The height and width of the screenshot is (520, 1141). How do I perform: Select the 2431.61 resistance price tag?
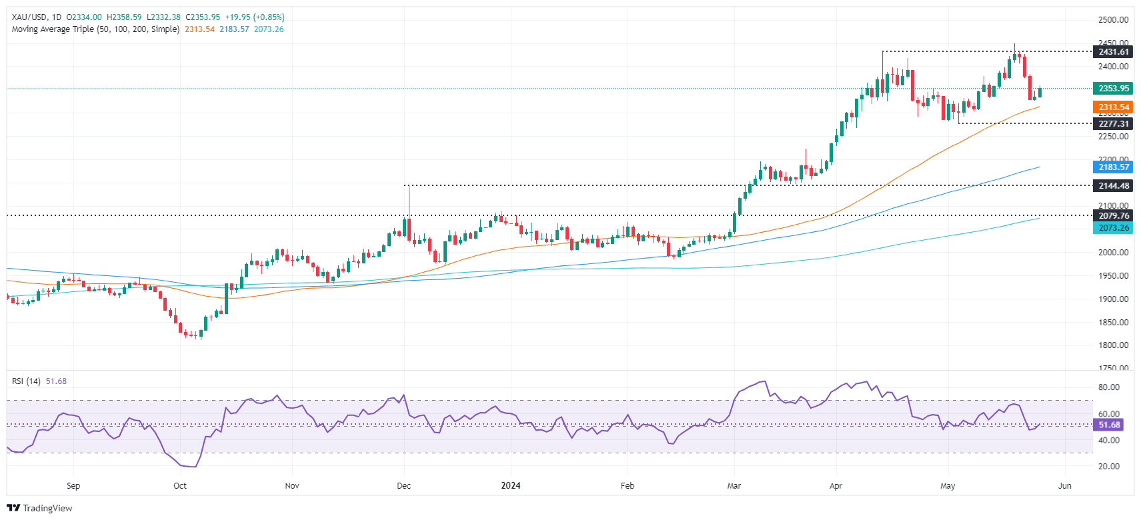(x=1114, y=52)
